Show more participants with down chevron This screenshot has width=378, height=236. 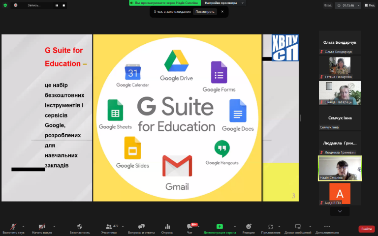coord(340,211)
